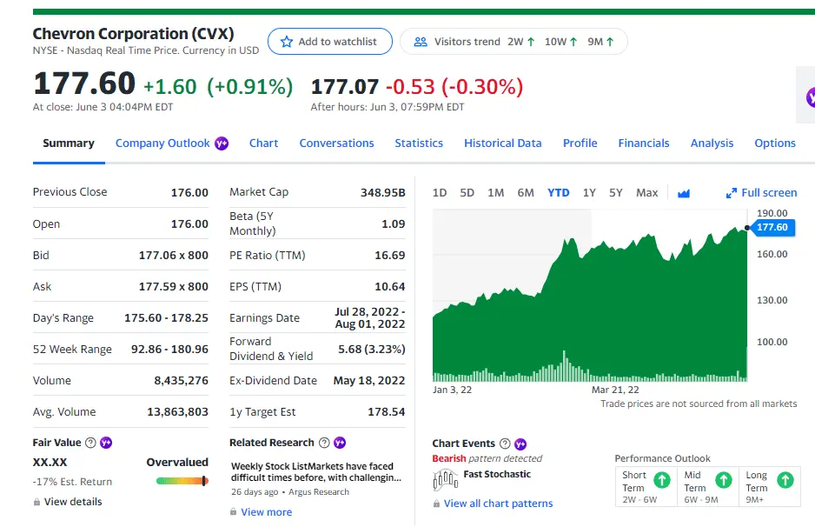
Task: Open the chart type area icon
Action: [683, 193]
